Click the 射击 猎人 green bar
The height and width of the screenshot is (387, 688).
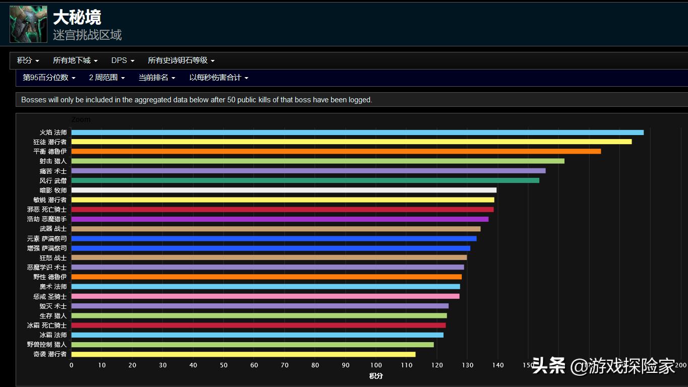pos(318,161)
